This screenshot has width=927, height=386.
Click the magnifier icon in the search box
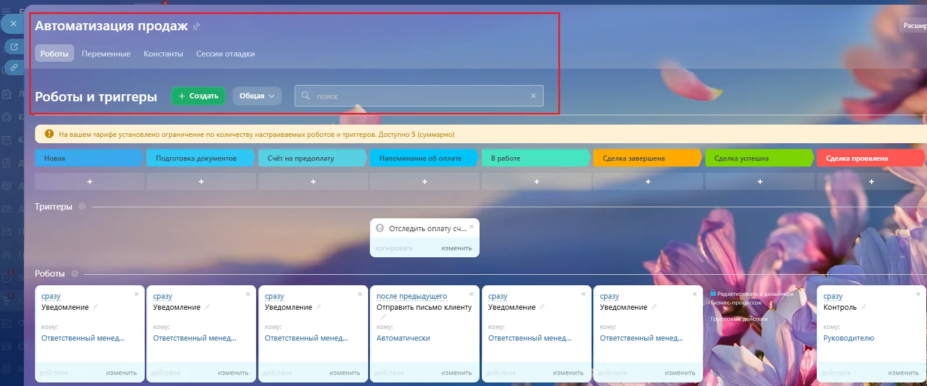pyautogui.click(x=306, y=95)
